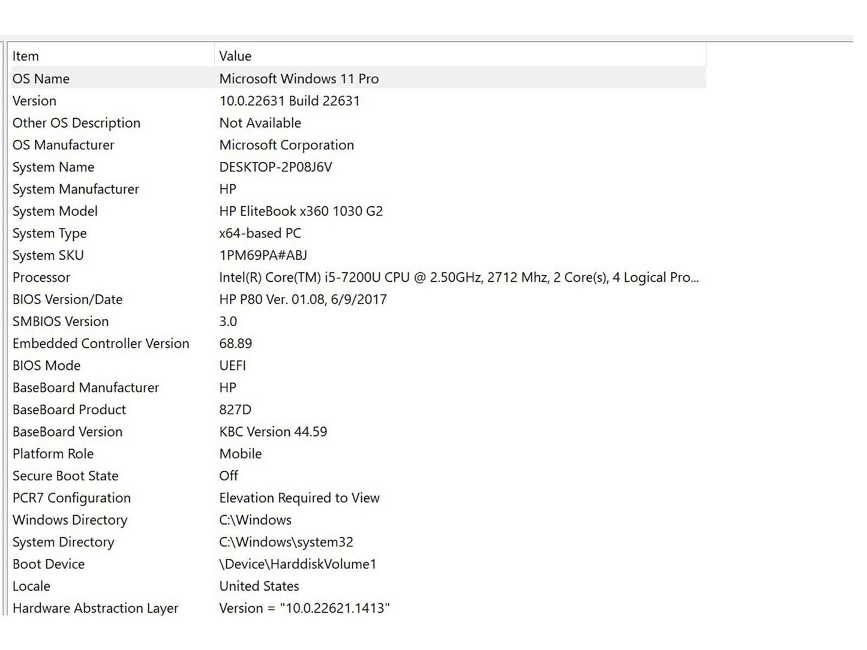
Task: Click the BIOS Mode UEFI value
Action: (x=232, y=366)
